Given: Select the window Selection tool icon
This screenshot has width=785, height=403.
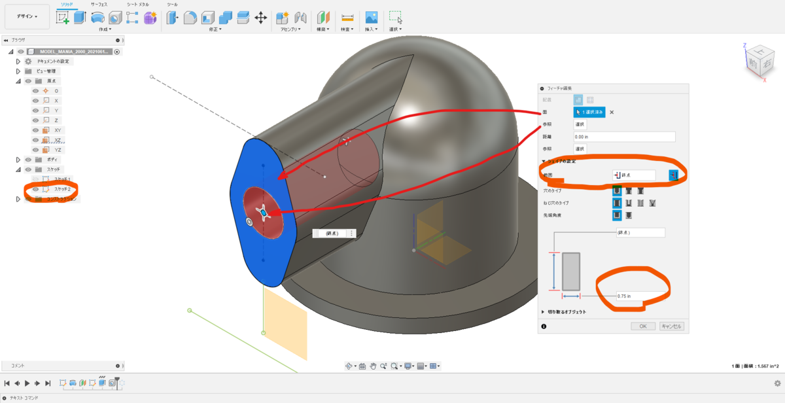Looking at the screenshot, I should pos(396,18).
